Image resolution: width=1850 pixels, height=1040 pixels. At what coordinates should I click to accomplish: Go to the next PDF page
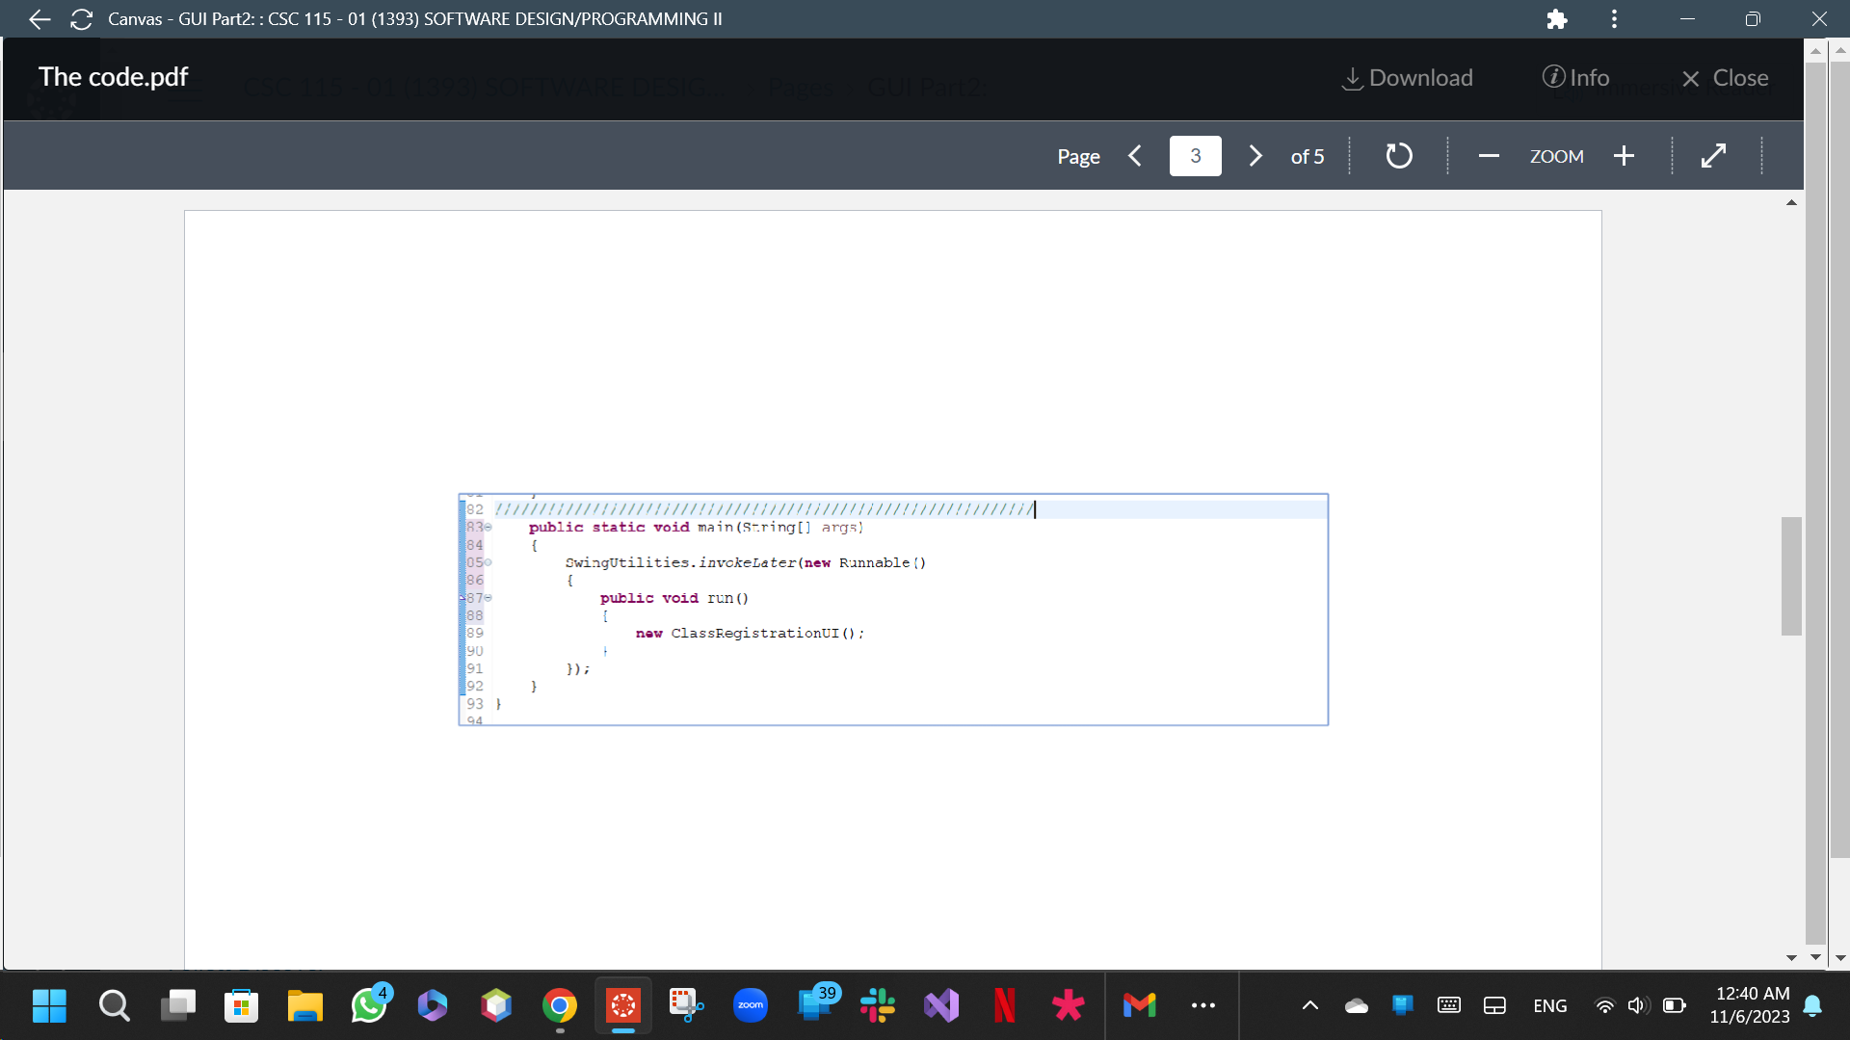point(1255,155)
